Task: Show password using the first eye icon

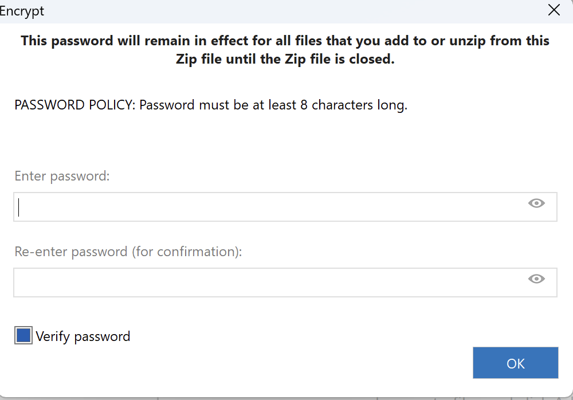Action: point(536,203)
